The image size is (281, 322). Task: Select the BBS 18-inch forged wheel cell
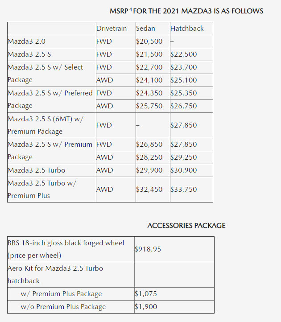66,243
